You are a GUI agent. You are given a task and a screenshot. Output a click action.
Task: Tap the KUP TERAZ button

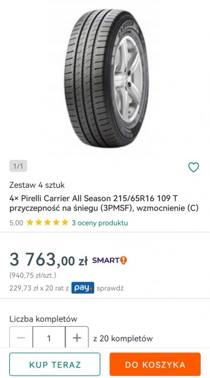point(55,364)
